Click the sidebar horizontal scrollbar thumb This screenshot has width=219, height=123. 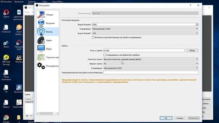[46, 113]
